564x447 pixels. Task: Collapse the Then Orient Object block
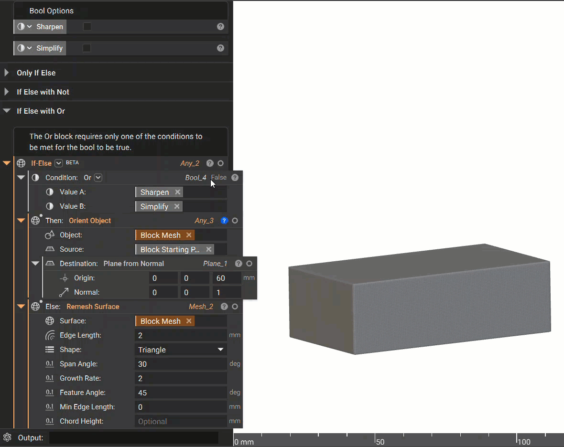pos(21,221)
